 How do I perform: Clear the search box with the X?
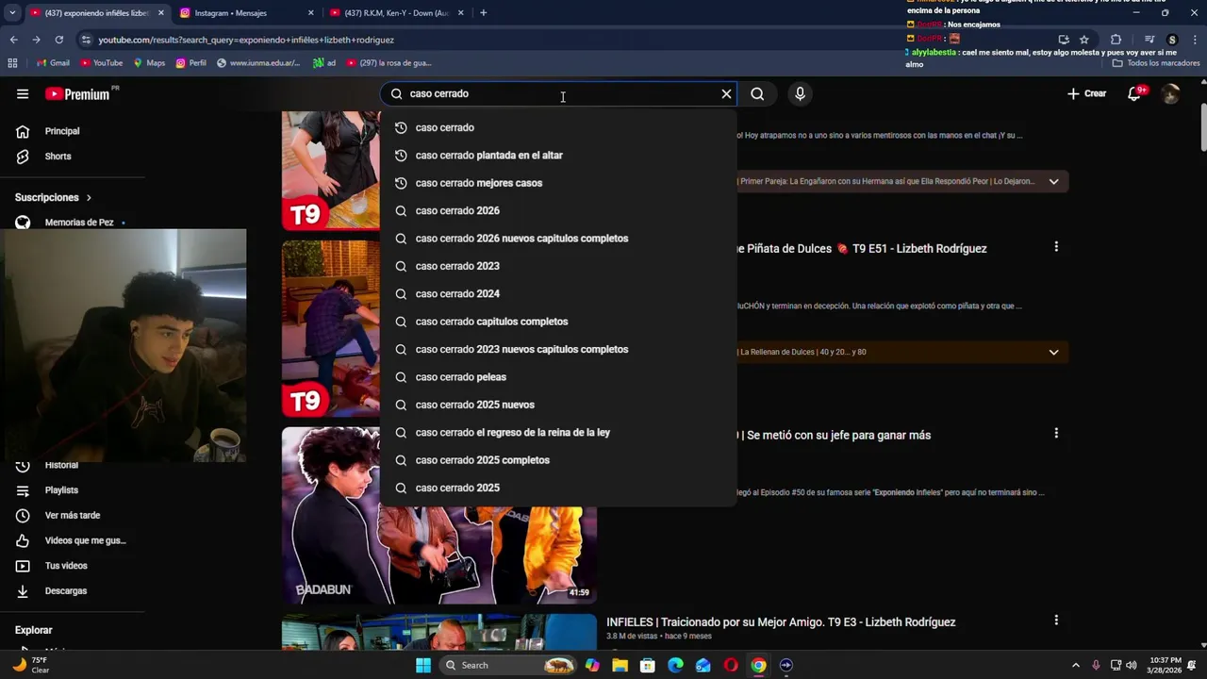(726, 94)
